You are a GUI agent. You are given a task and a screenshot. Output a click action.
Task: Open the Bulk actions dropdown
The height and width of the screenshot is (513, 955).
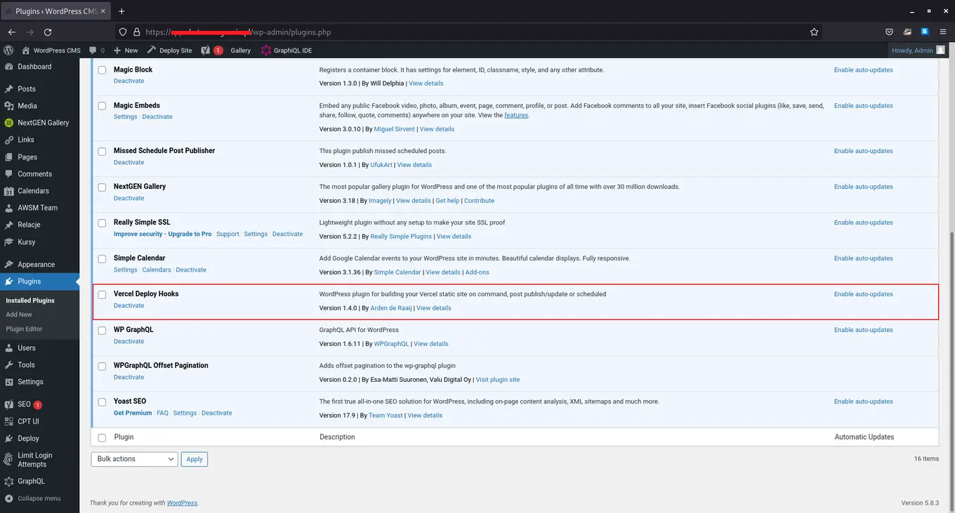click(133, 459)
